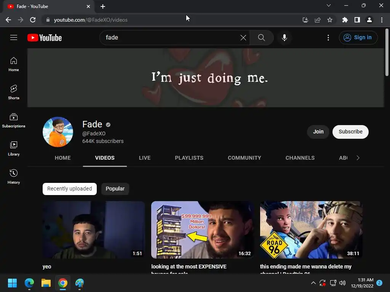
Task: Open the PLAYLISTS channel tab
Action: click(x=189, y=158)
